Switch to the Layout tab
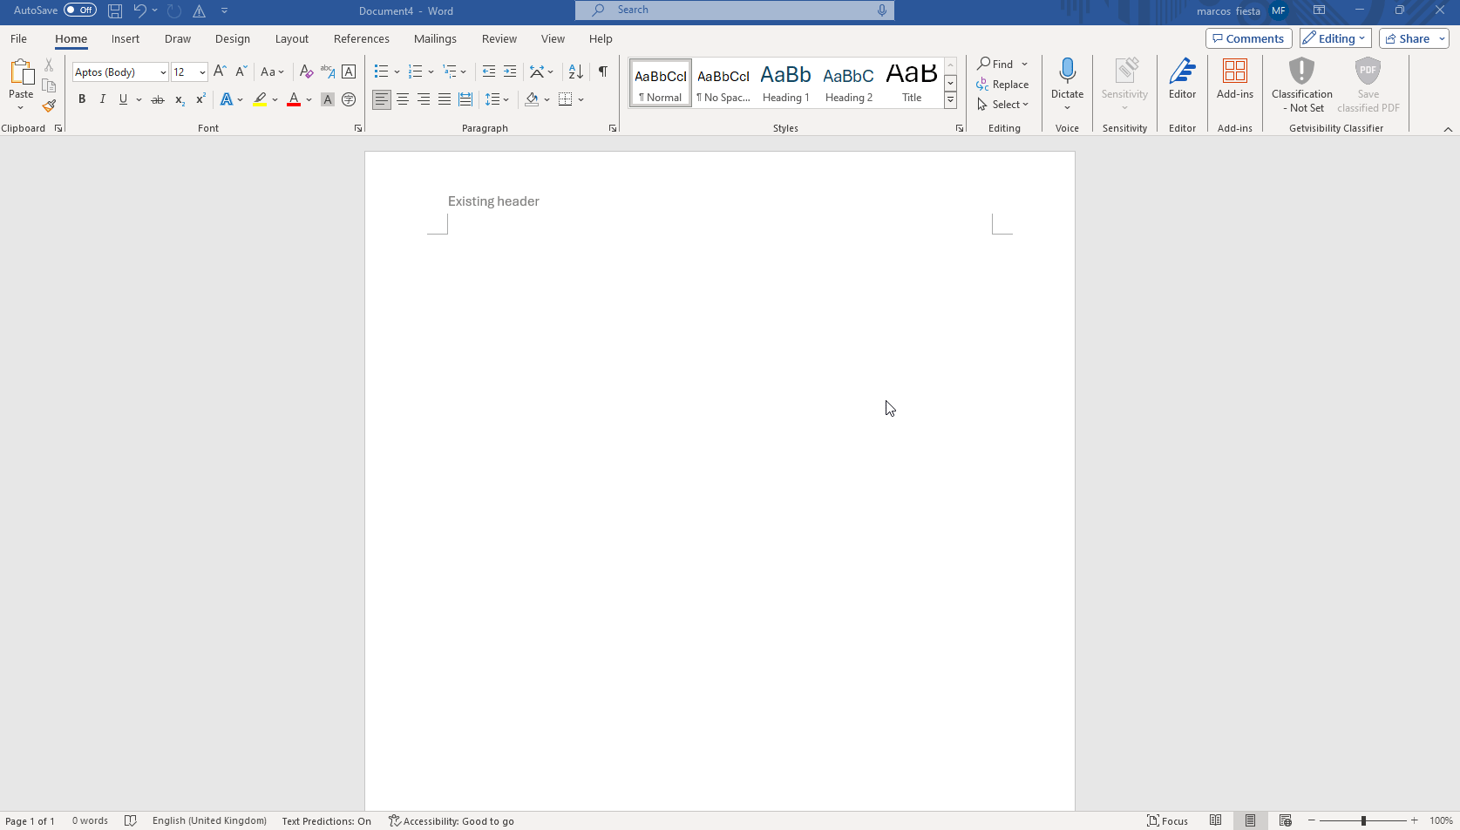1460x830 pixels. (291, 38)
